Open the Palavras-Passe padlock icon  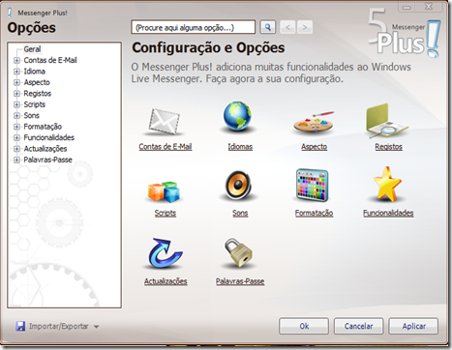(x=238, y=253)
